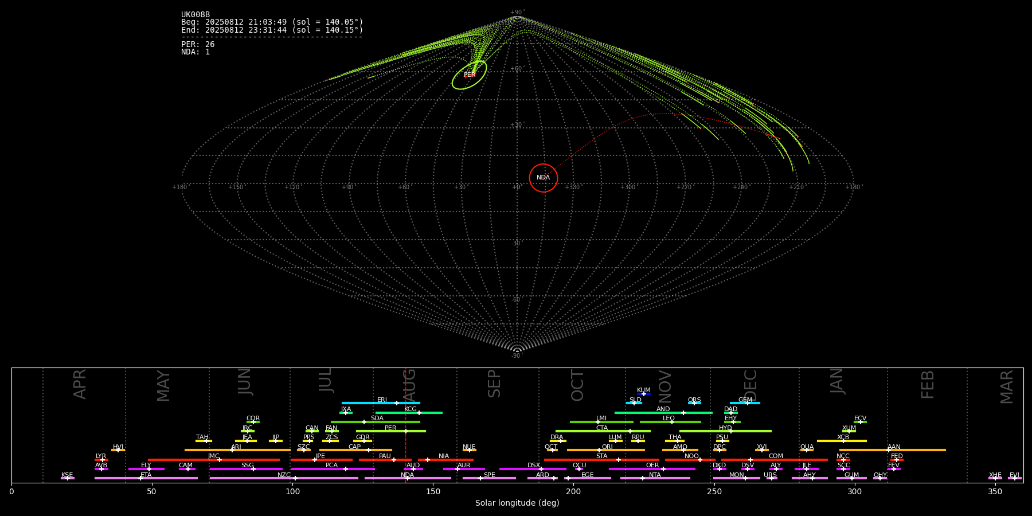Click the 'PER: 26' count text
Image resolution: width=1032 pixels, height=516 pixels.
pos(198,45)
